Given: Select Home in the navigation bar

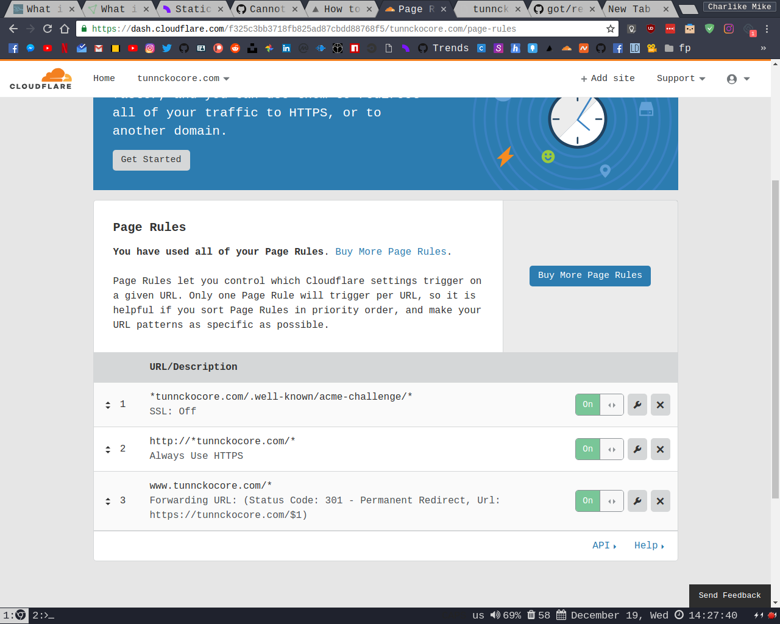Looking at the screenshot, I should 104,78.
